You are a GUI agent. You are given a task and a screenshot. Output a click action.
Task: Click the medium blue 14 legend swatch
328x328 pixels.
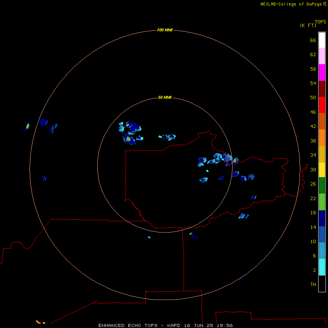pos(322,234)
